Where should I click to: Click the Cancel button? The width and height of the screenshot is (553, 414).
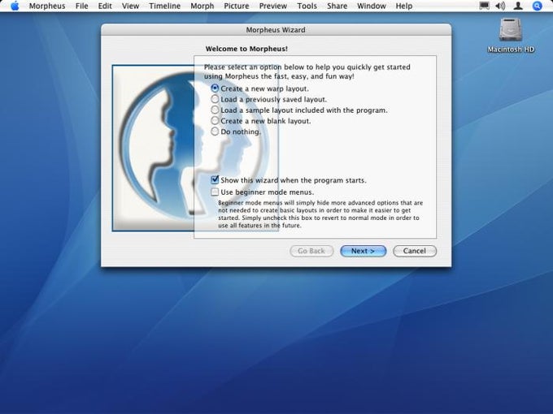[x=415, y=251]
